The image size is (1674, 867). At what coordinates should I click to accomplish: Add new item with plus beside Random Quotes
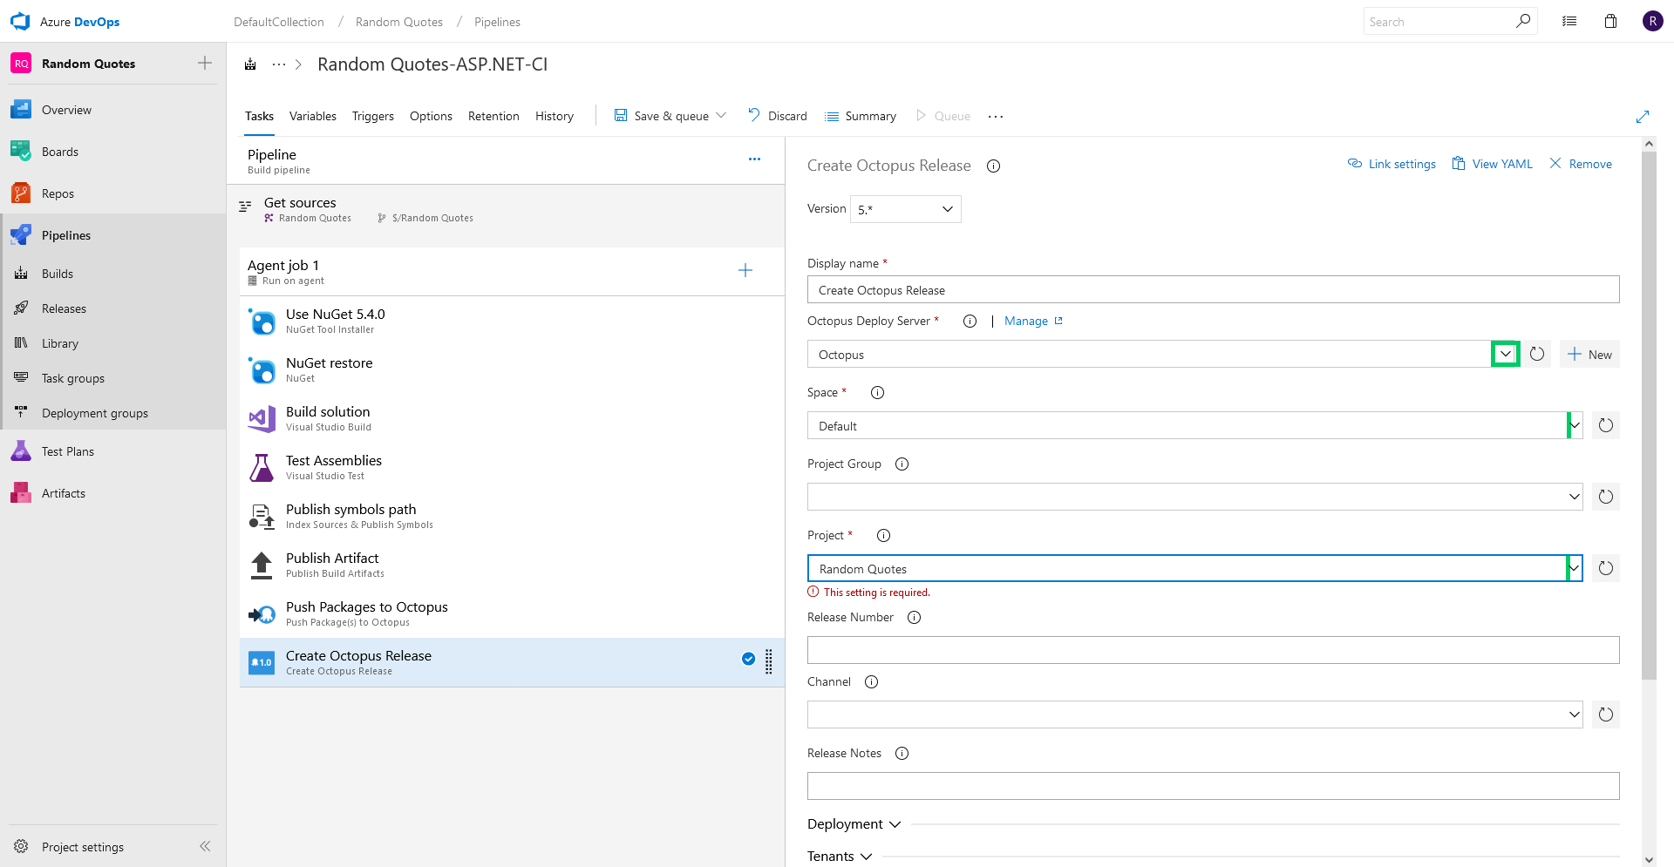click(205, 63)
